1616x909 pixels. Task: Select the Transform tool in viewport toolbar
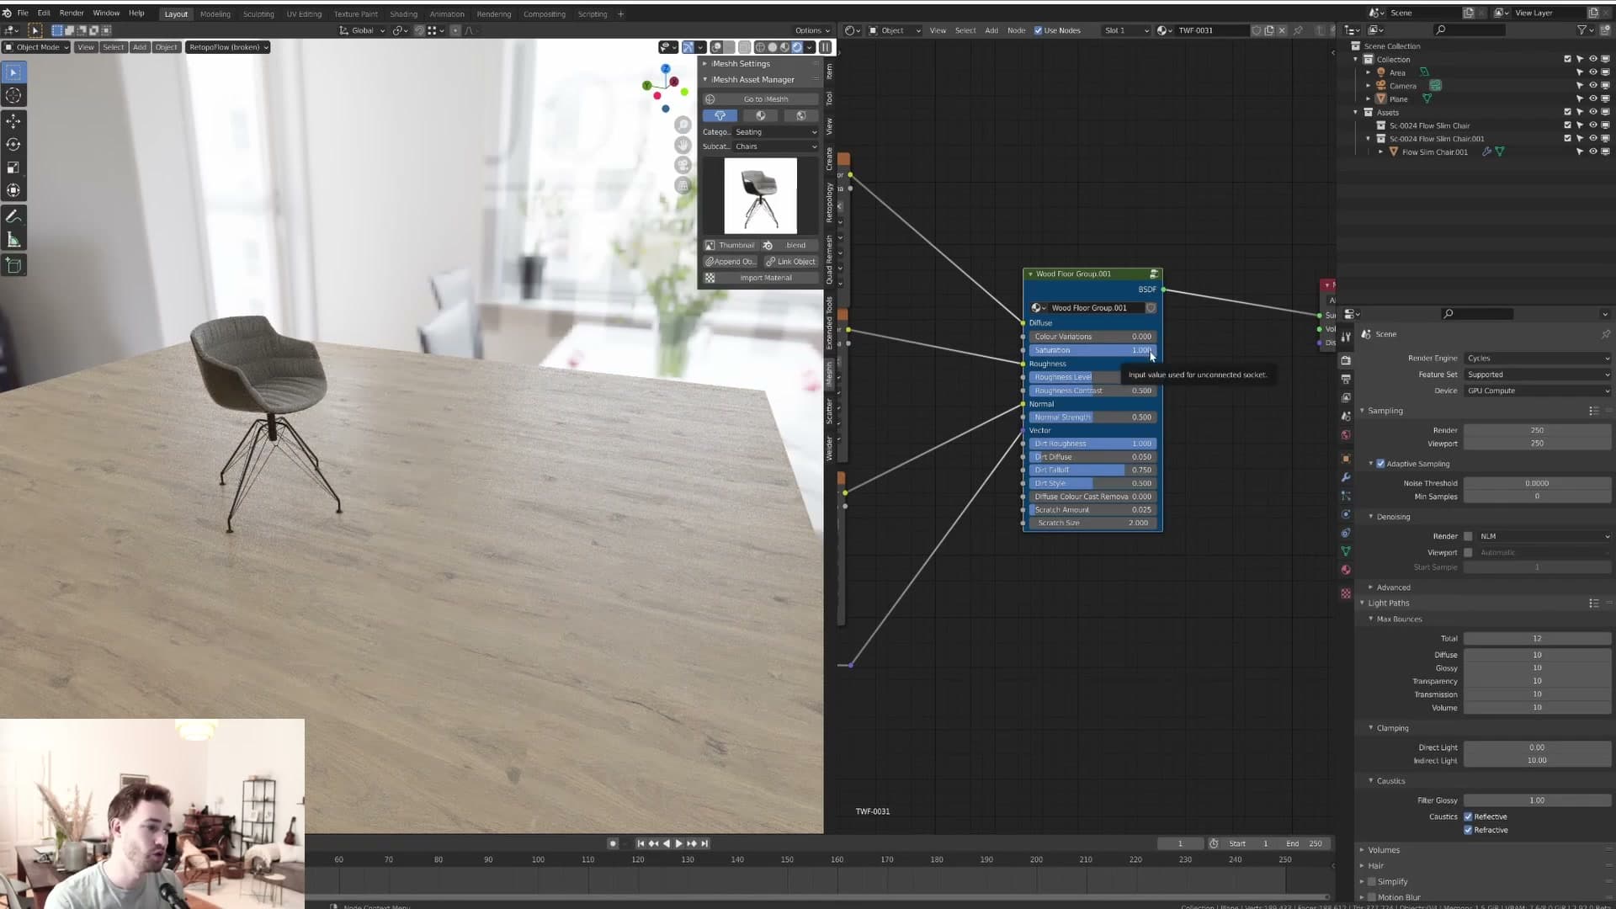[x=13, y=191]
